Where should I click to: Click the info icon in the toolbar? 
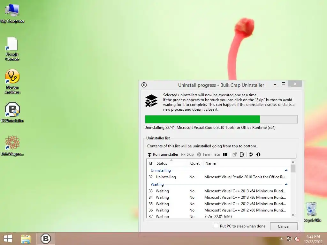[x=258, y=155]
